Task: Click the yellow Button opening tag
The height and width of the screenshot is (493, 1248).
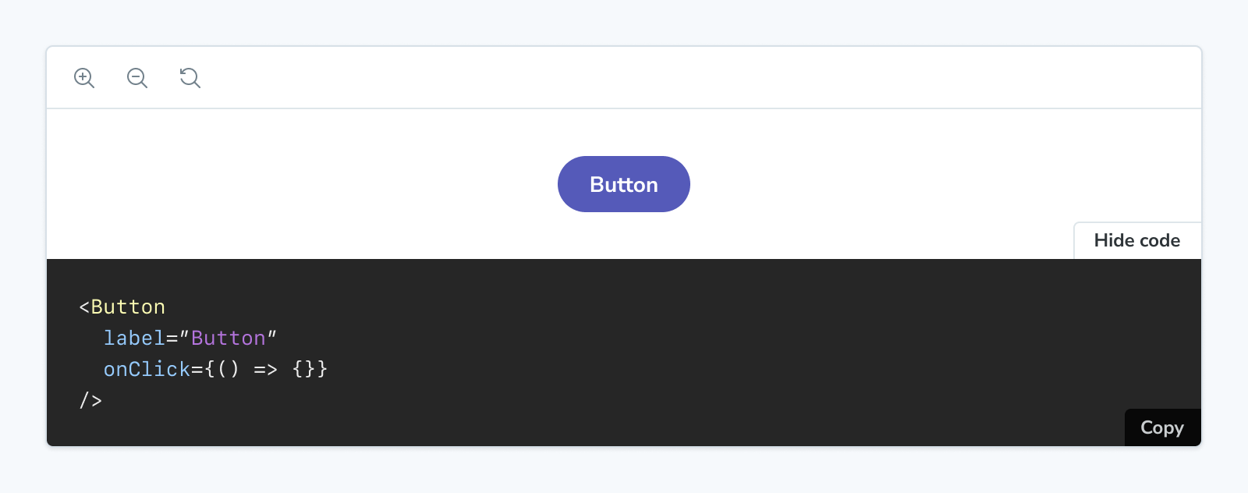Action: click(x=121, y=307)
